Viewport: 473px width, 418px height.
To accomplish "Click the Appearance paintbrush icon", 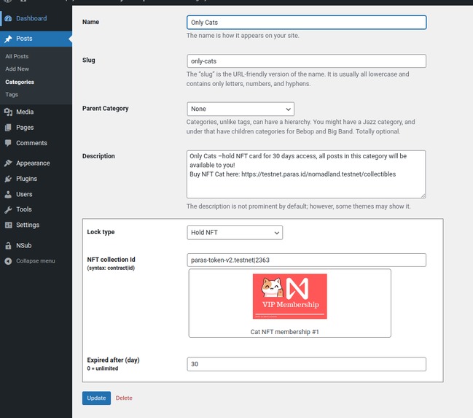I will (x=8, y=163).
